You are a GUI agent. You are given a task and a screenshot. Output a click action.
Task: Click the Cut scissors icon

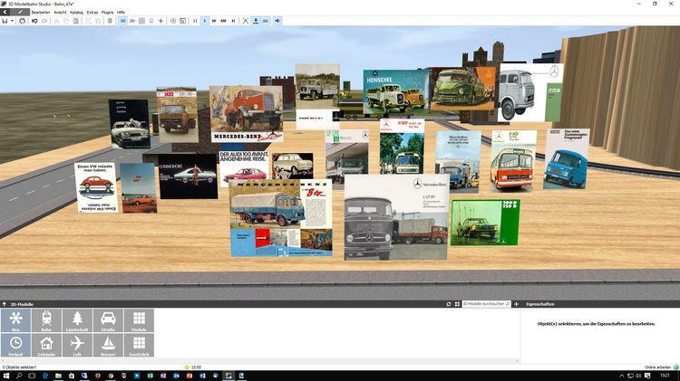tap(56, 21)
